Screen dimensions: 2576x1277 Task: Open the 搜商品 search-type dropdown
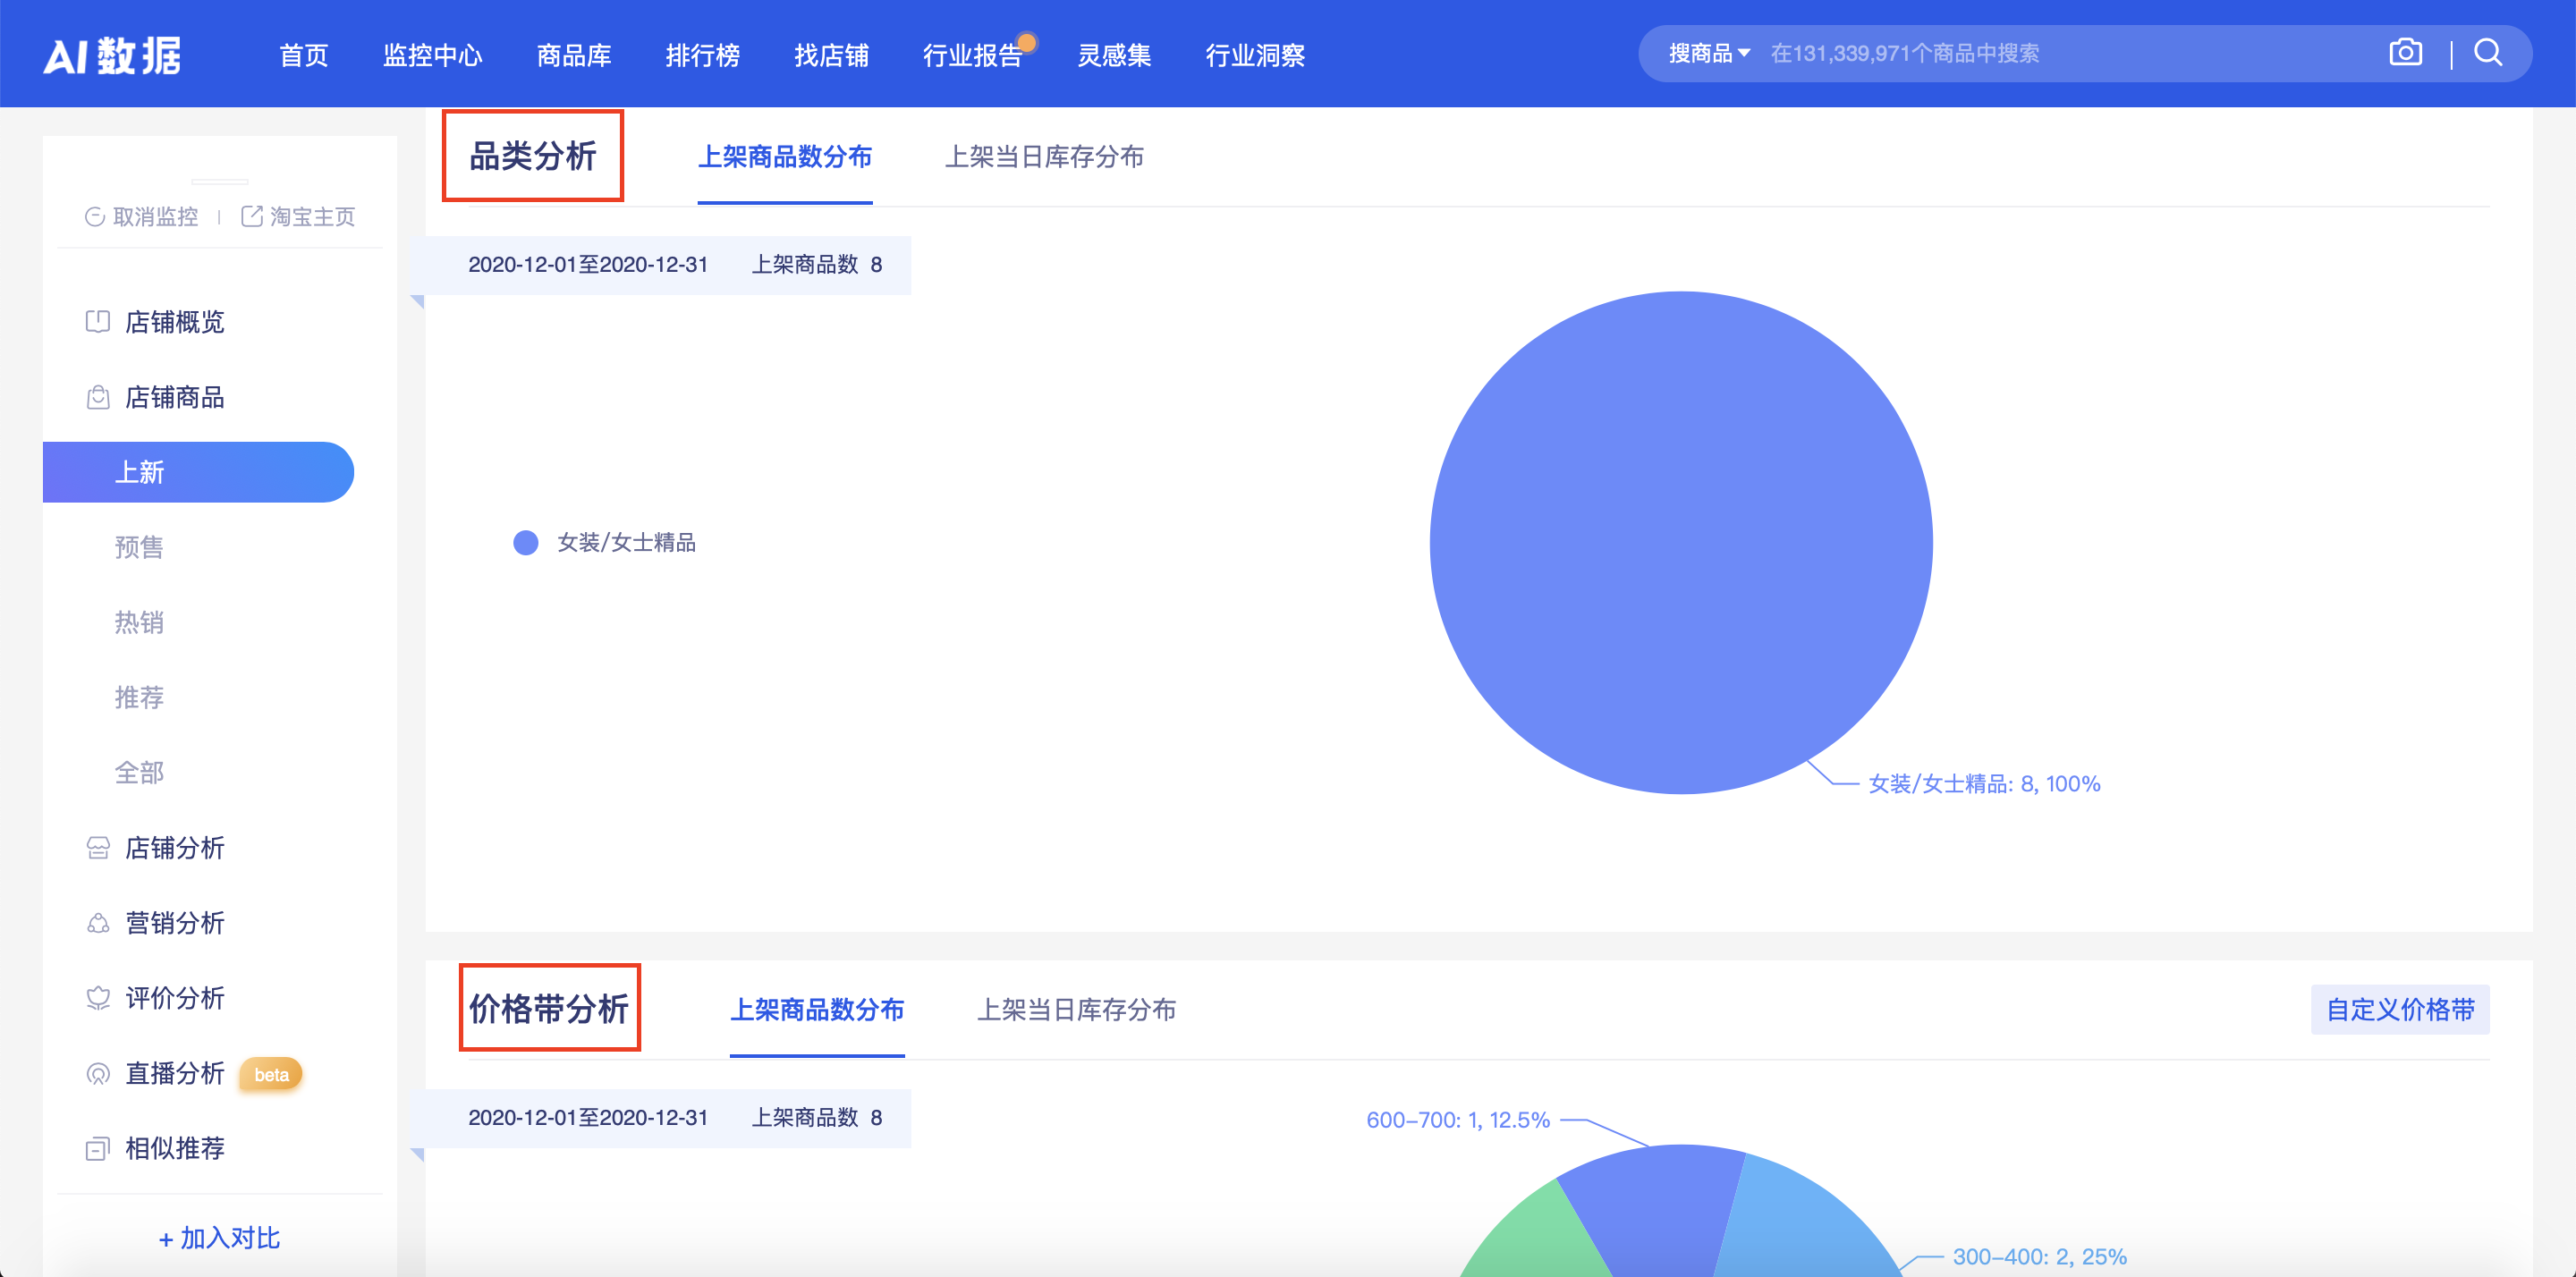(1708, 53)
